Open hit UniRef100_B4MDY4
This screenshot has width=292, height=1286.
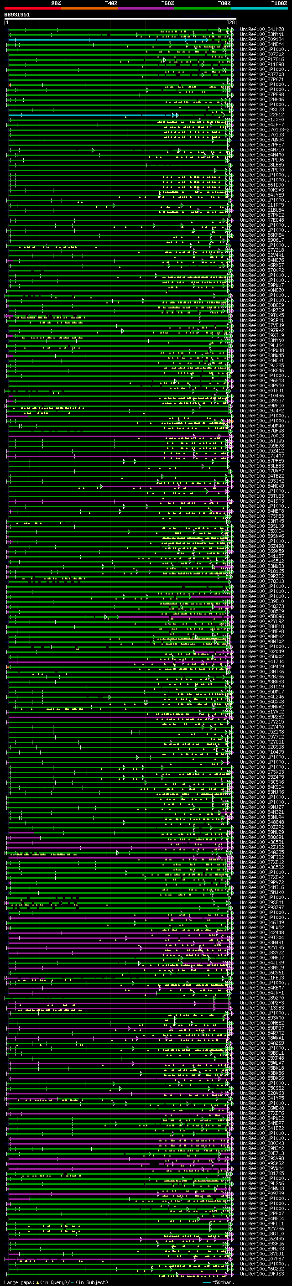point(262,44)
